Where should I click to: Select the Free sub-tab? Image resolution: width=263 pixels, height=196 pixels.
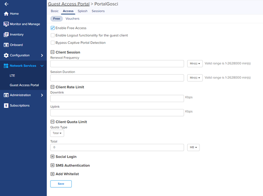pyautogui.click(x=57, y=19)
